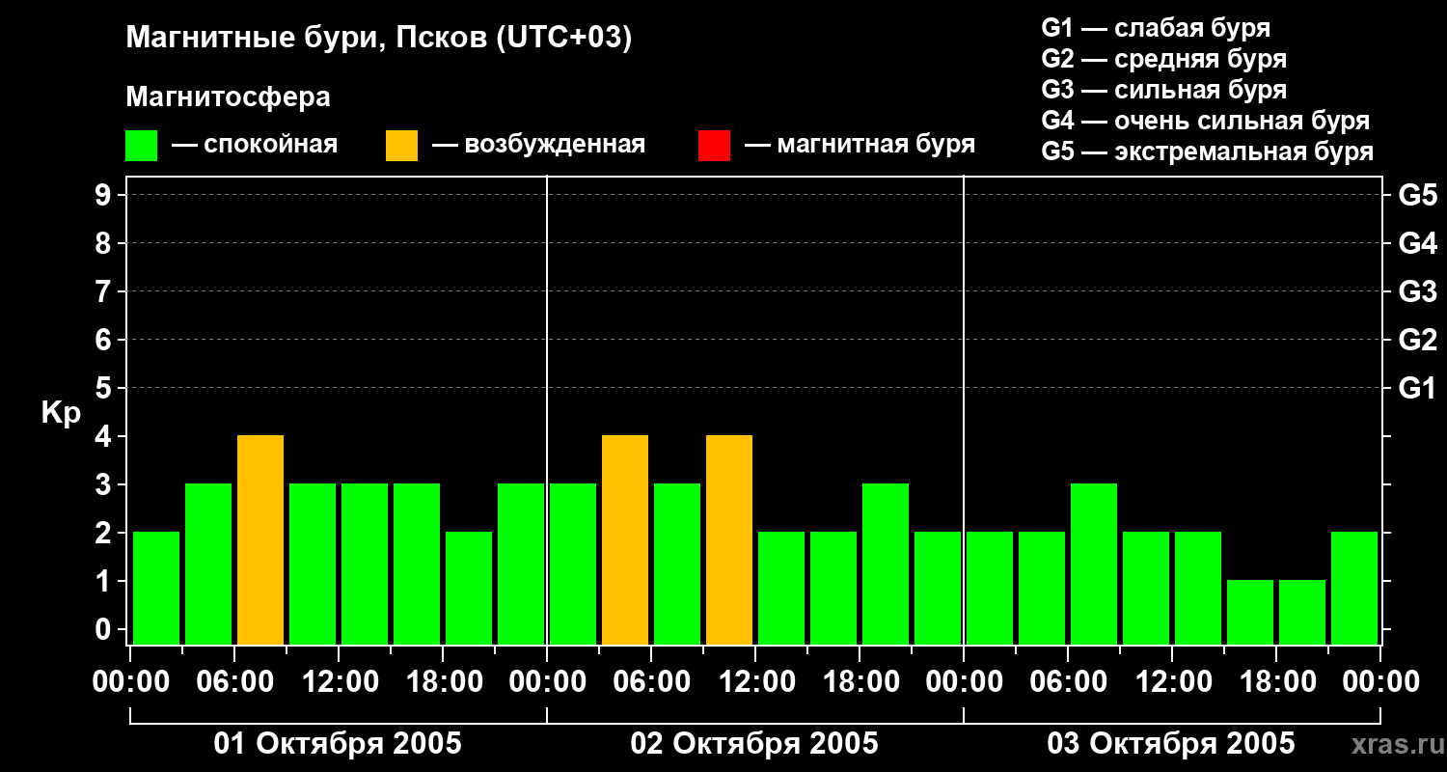This screenshot has height=772, width=1447.
Task: Click the green bar on 01 October 18:00–21:00
Action: point(469,588)
